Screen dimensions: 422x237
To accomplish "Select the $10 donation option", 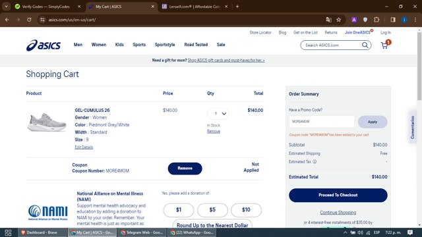I will pos(246,210).
